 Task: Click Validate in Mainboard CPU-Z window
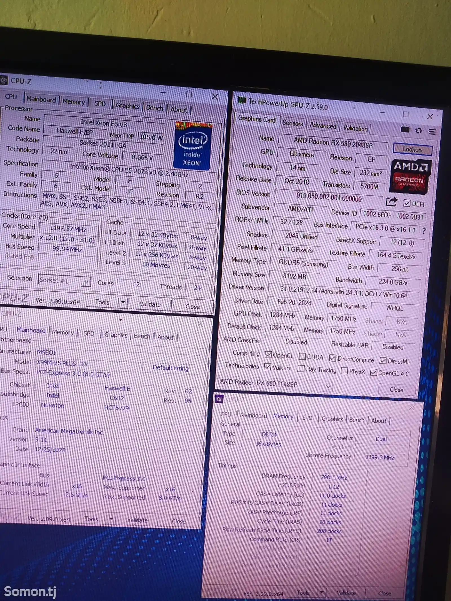(137, 520)
